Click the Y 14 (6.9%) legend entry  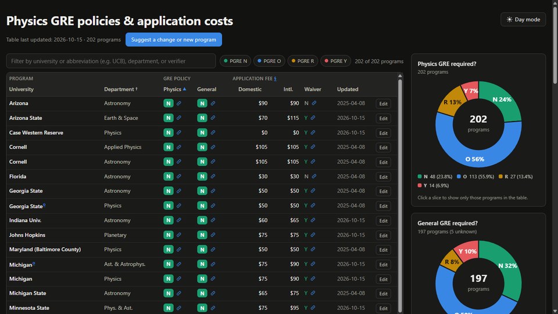click(x=433, y=185)
